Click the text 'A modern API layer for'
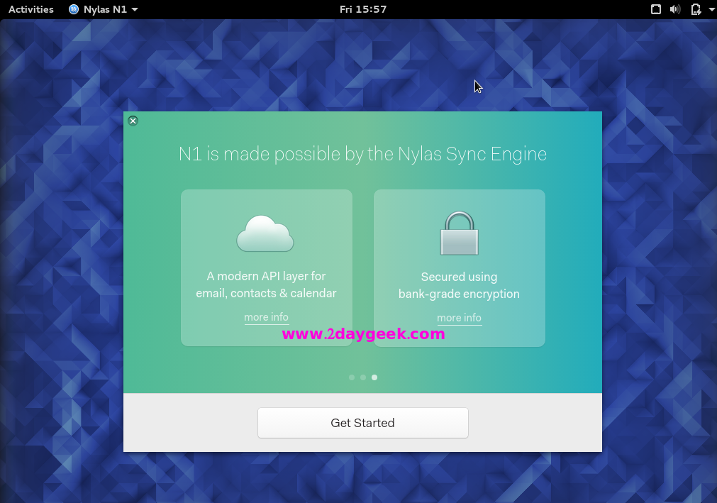The width and height of the screenshot is (717, 503). click(x=266, y=276)
